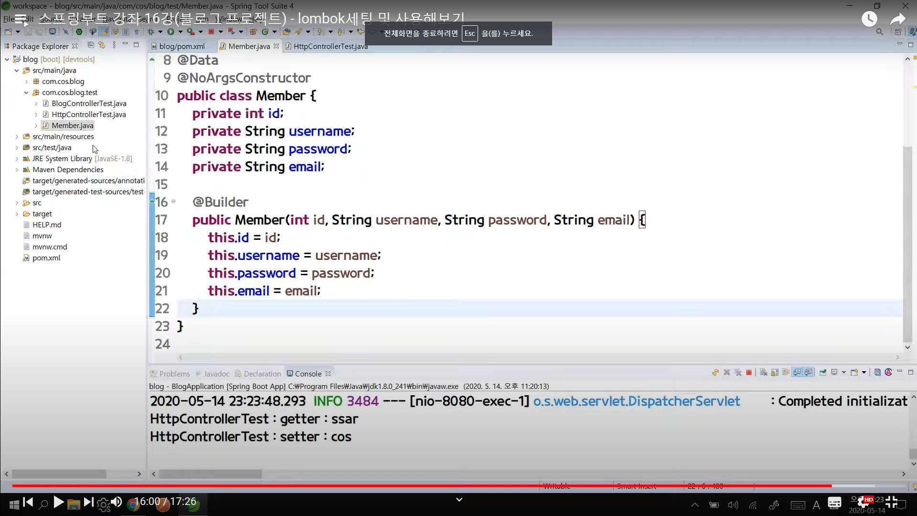Collapse all in Package Explorer toolbar
This screenshot has height=516, width=917.
[91, 45]
